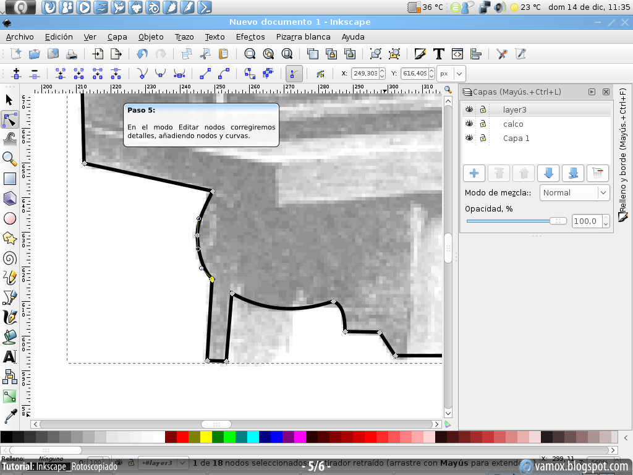
Task: Toggle visibility of Capa 1 layer
Action: pyautogui.click(x=469, y=138)
